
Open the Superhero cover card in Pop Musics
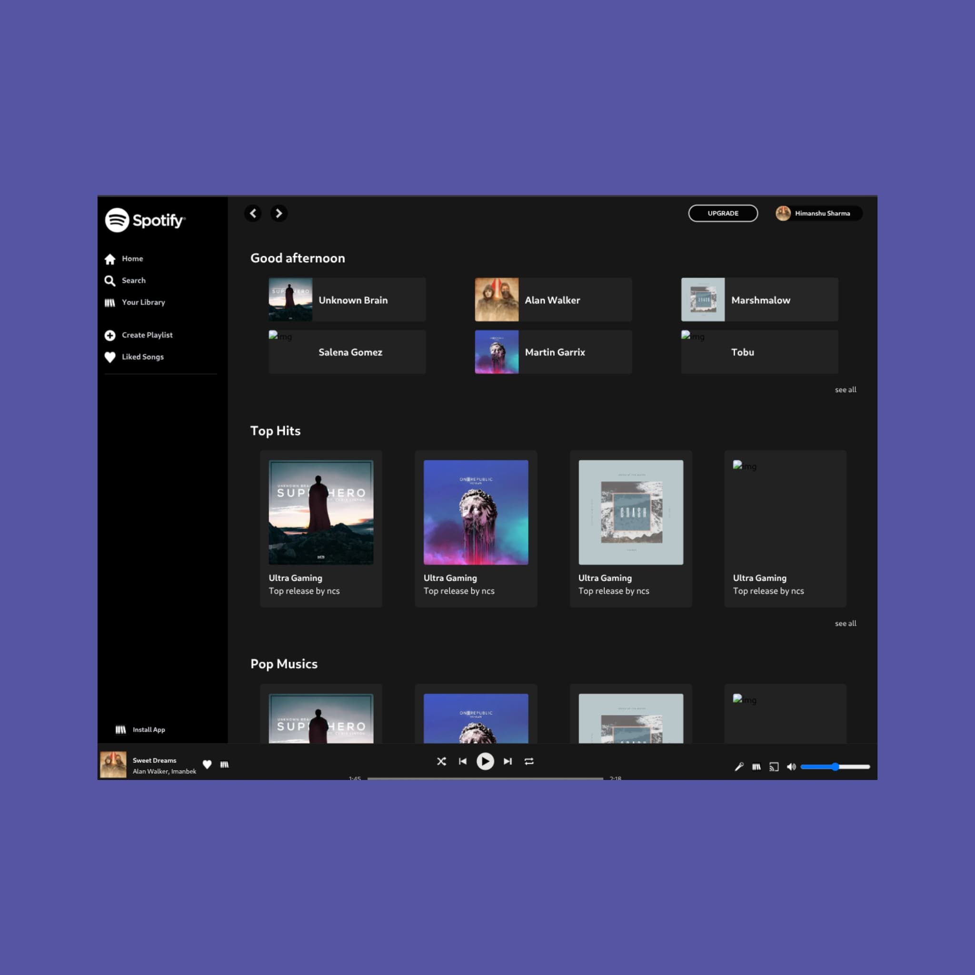coord(321,714)
